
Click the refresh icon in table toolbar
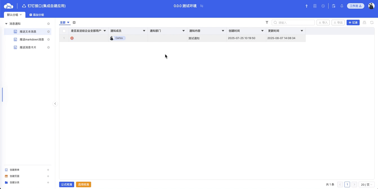tap(372, 23)
